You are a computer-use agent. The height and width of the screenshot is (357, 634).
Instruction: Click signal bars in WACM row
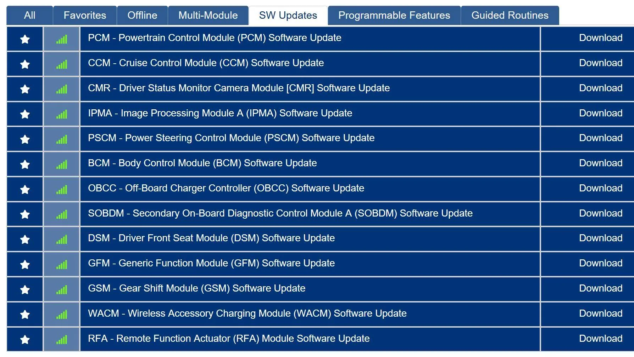point(62,315)
